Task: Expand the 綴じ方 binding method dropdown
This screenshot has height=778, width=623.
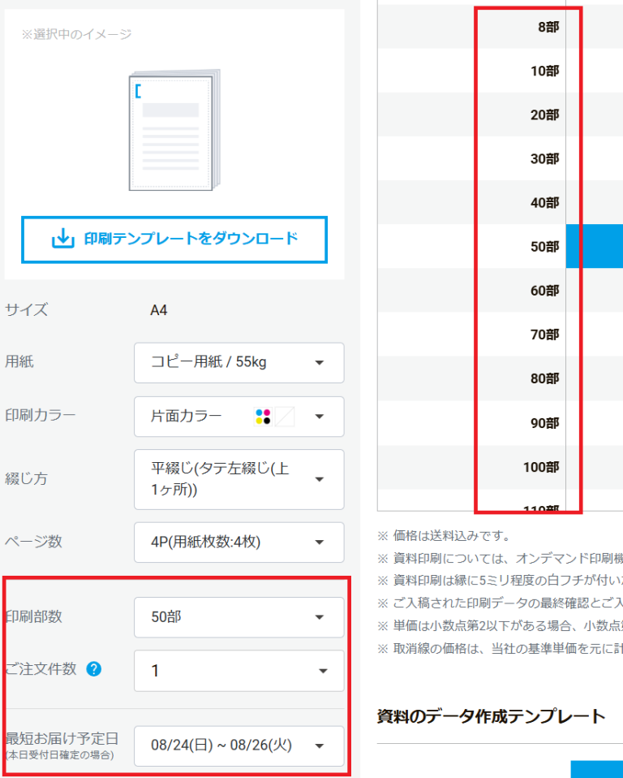Action: (238, 479)
